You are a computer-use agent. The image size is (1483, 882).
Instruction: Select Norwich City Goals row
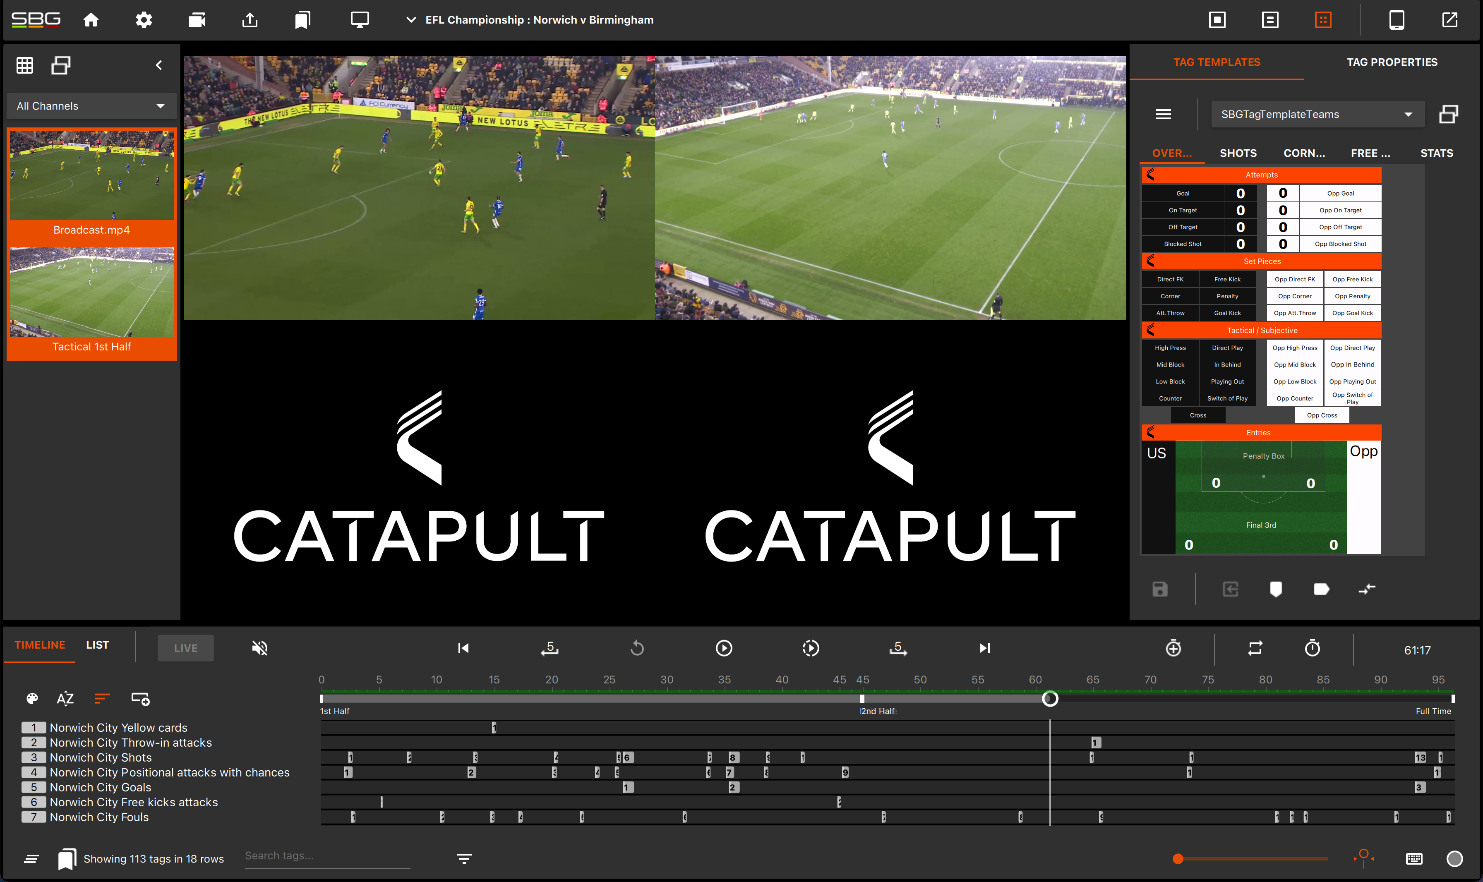coord(101,787)
